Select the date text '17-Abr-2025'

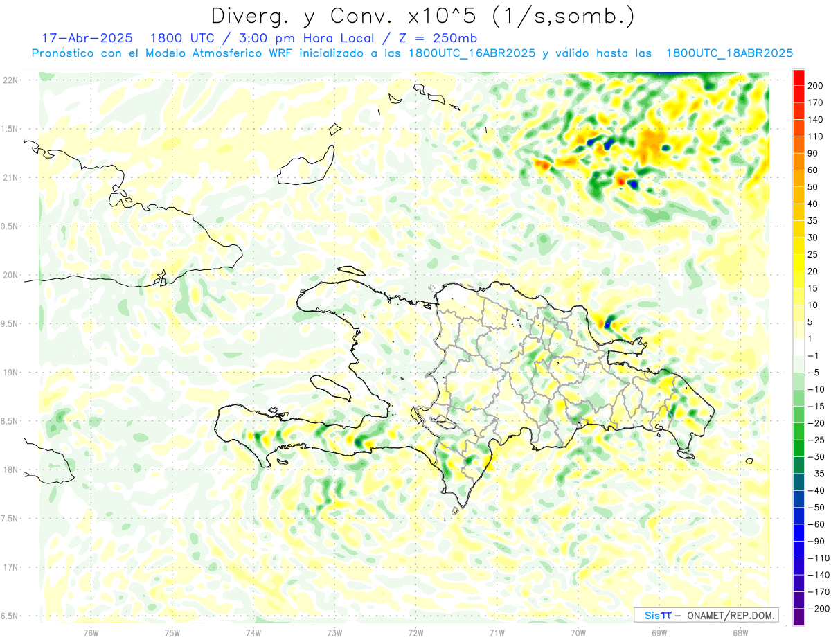click(87, 38)
